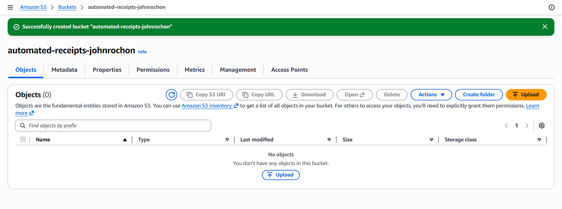Switch to the Metadata tab
Viewport: 562px width, 209px height.
64,70
